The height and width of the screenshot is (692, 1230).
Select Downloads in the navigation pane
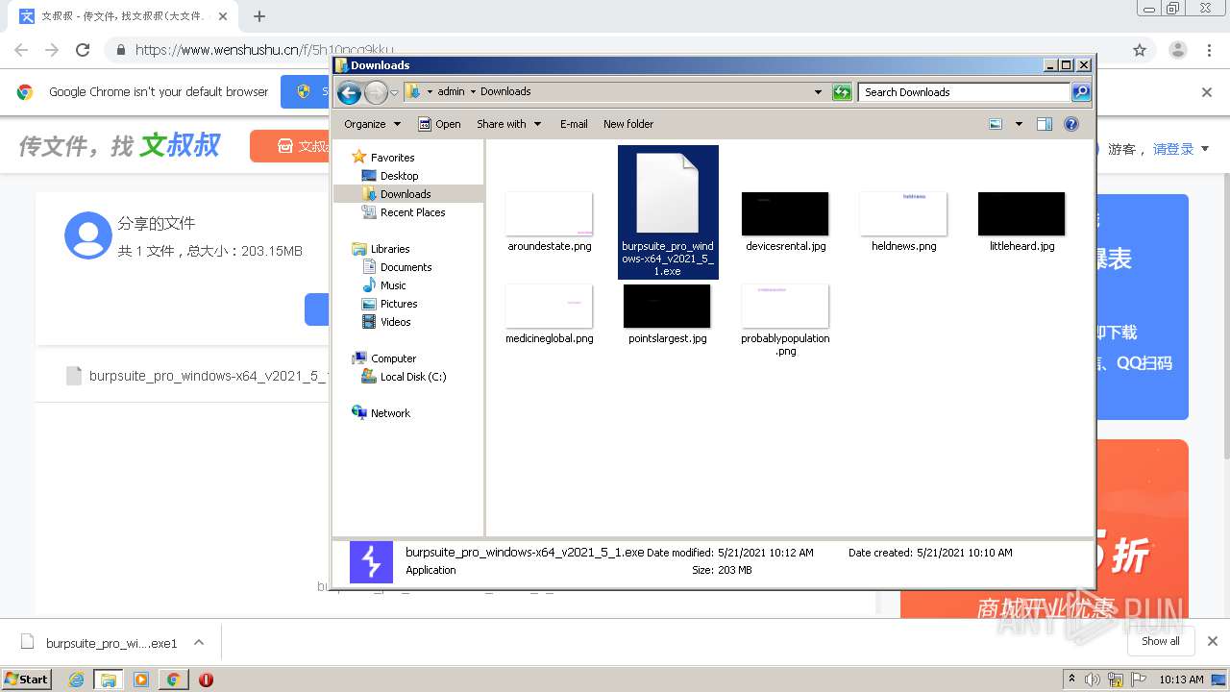tap(406, 194)
